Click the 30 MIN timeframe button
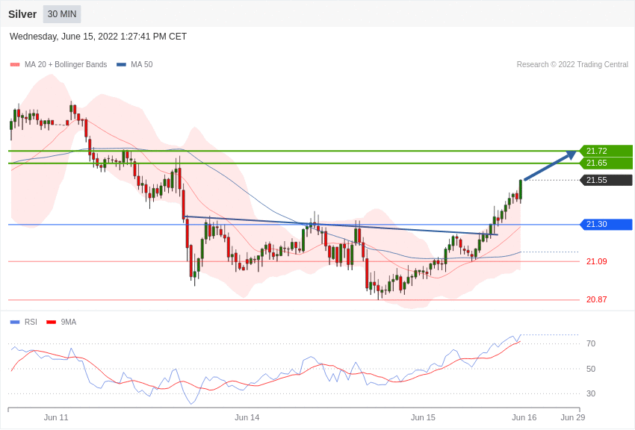The height and width of the screenshot is (430, 635). tap(62, 14)
